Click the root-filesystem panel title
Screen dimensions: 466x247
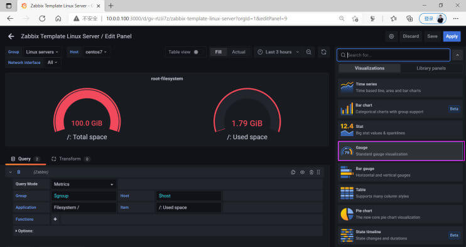167,78
